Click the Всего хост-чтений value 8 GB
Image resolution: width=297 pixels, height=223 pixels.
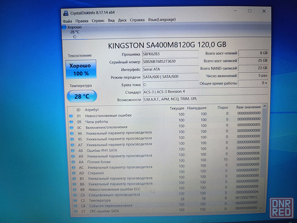point(253,53)
